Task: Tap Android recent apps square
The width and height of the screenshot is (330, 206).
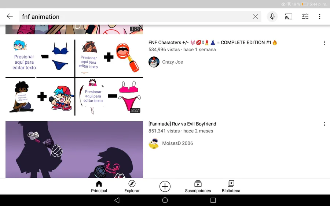Action: pyautogui.click(x=213, y=201)
